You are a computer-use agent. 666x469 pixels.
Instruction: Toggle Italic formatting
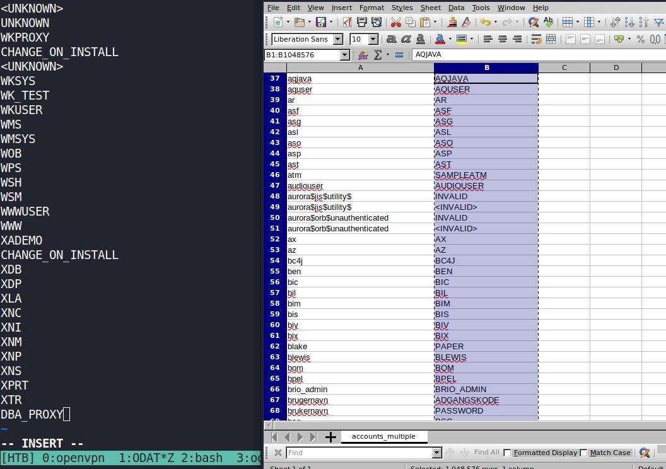pyautogui.click(x=406, y=40)
